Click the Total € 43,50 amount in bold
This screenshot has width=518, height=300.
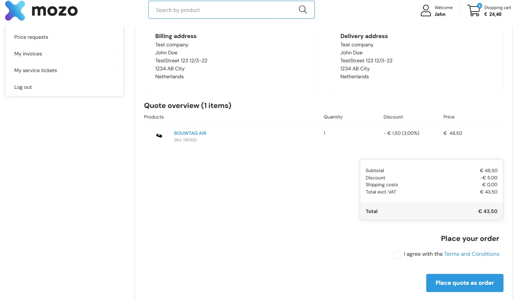click(488, 211)
